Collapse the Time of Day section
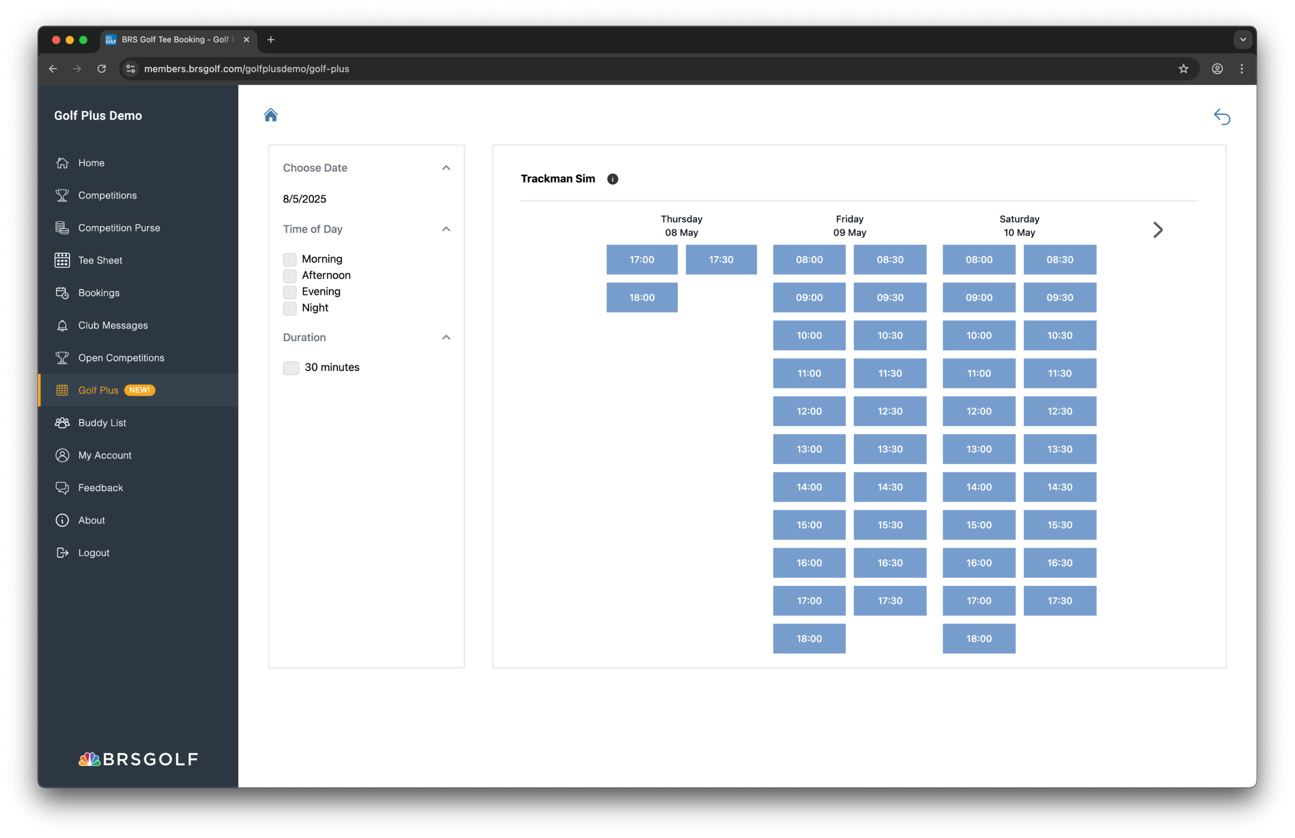This screenshot has height=838, width=1295. [x=446, y=229]
